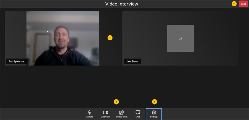
Task: Click the yellow callout marker numbered 2
Action: (x=116, y=102)
